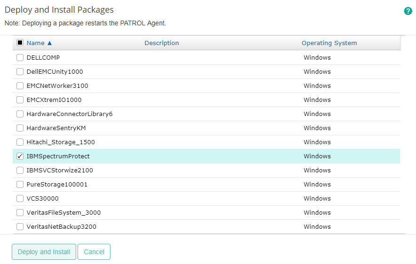416x264 pixels.
Task: Select the VCS30000 package name
Action: pos(42,198)
